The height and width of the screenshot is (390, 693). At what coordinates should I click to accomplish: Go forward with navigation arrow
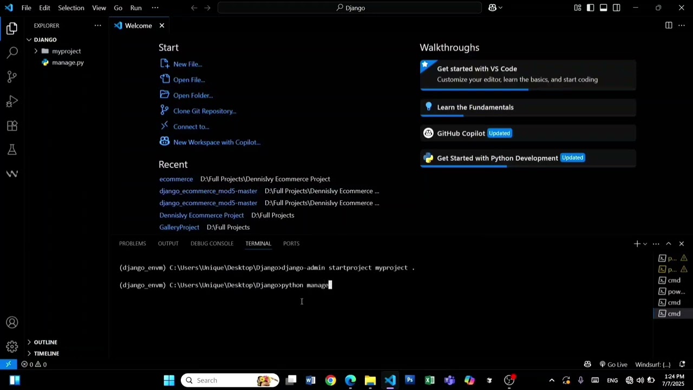point(207,8)
